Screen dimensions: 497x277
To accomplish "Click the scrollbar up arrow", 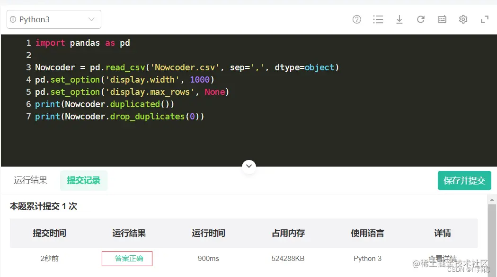I will pos(492,200).
